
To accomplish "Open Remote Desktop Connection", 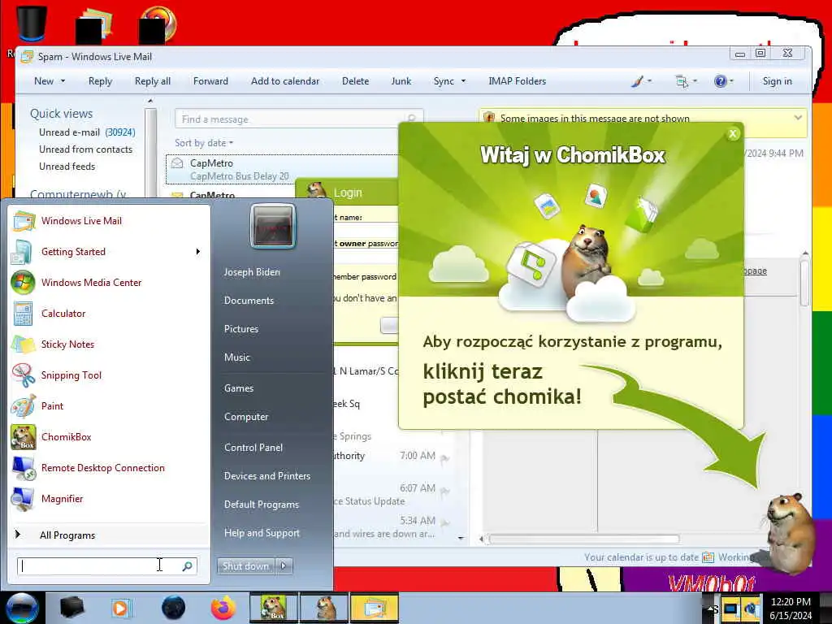I will tap(103, 467).
